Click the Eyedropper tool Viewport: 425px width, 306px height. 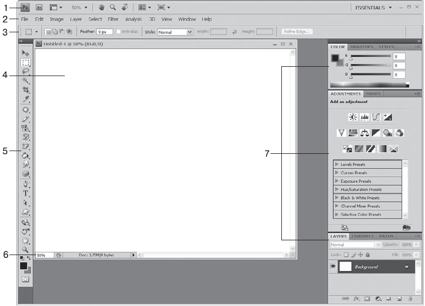[26, 99]
